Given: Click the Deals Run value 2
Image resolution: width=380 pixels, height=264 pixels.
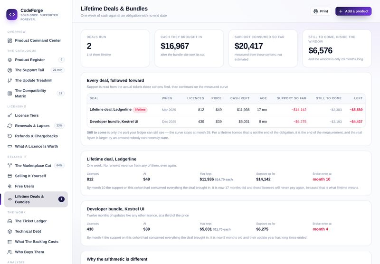Looking at the screenshot, I should coord(89,46).
